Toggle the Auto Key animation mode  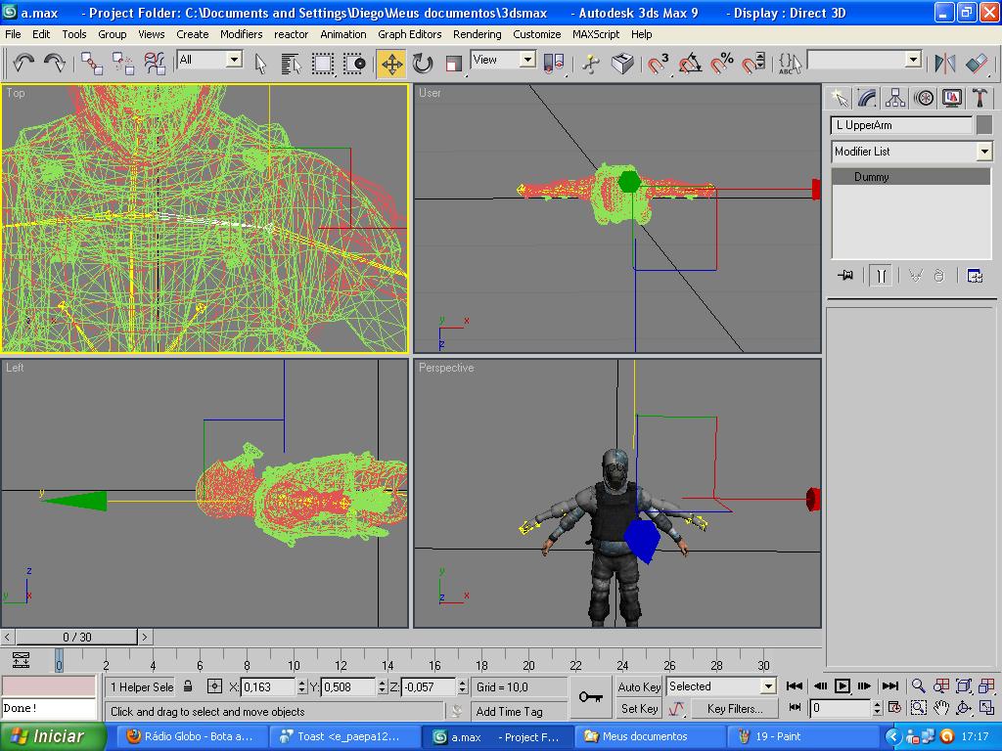tap(639, 686)
